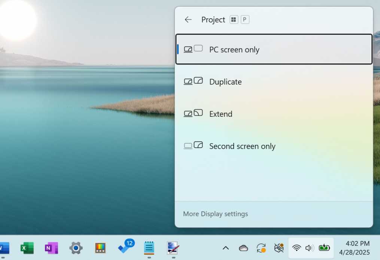Click the colorful grid app on the taskbar

(x=101, y=248)
